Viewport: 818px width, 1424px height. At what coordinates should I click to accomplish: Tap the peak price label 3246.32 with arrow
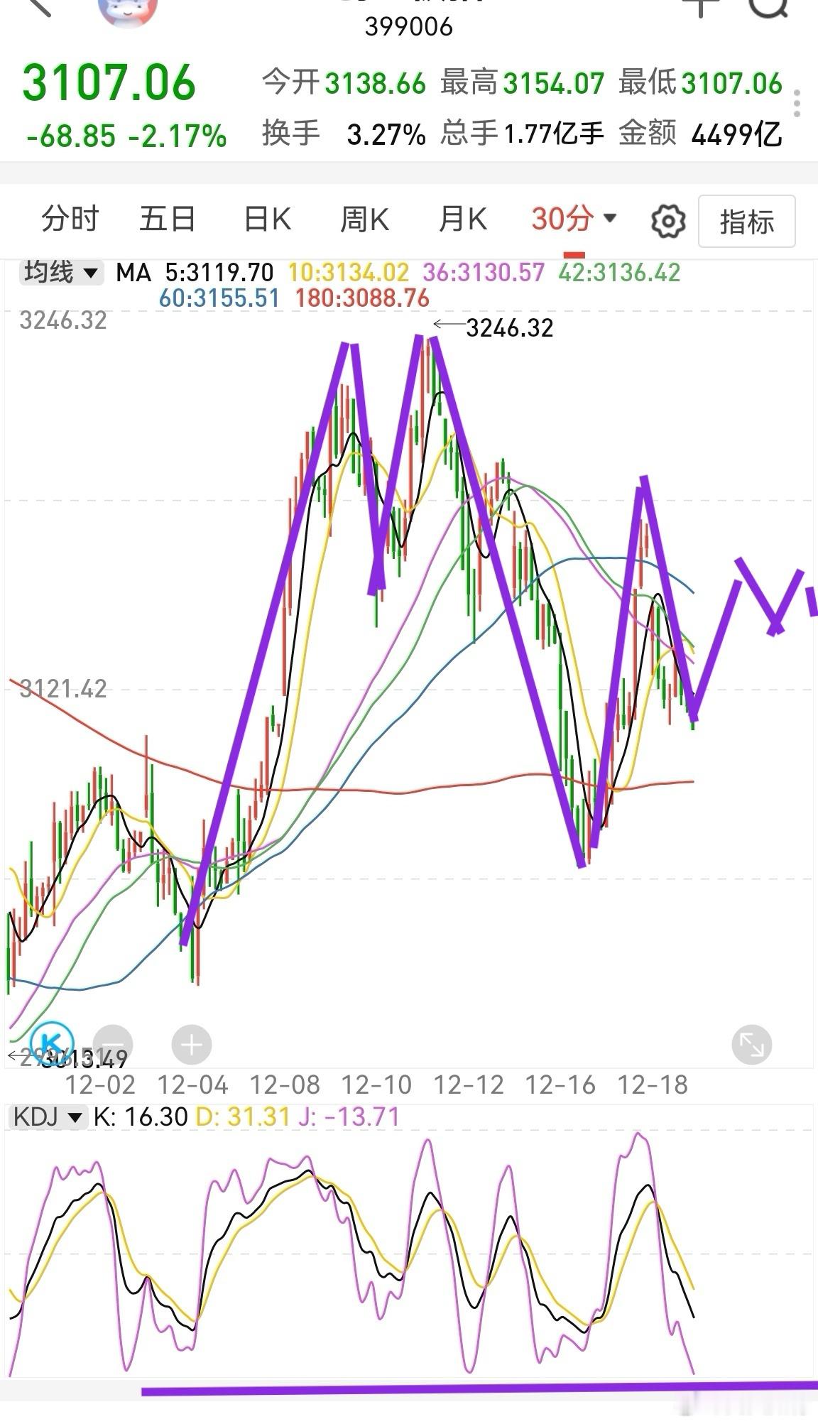(493, 327)
